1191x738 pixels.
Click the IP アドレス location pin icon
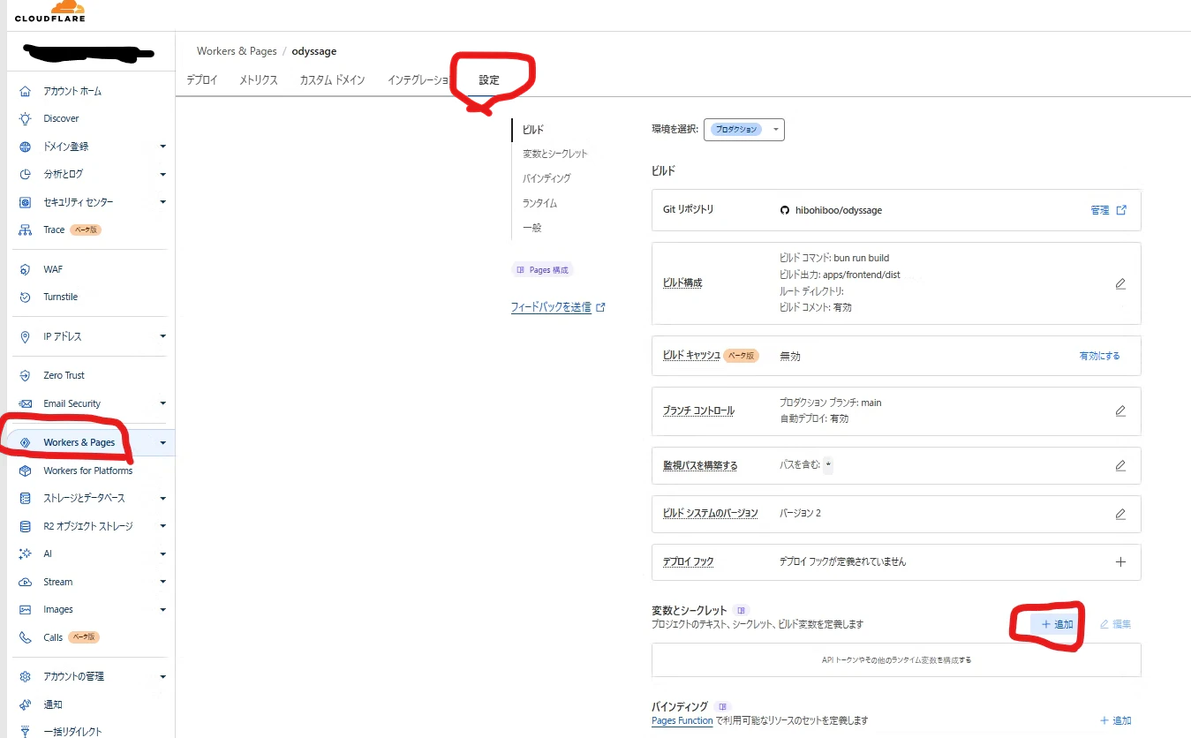point(25,336)
